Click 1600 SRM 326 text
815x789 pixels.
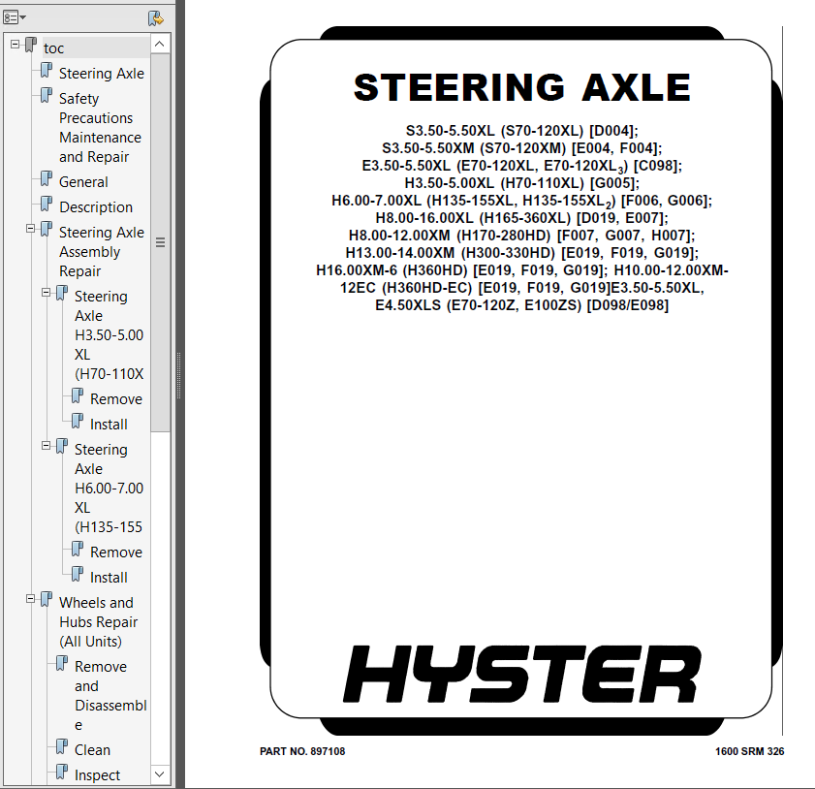(749, 751)
